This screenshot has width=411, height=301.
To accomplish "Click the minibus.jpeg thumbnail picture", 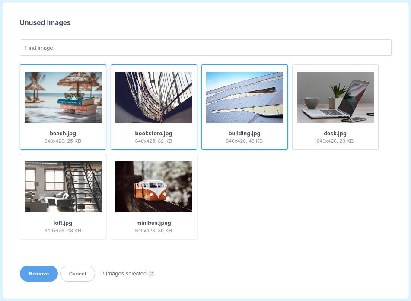I will 154,186.
